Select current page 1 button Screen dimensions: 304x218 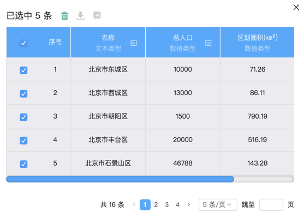[145, 204]
